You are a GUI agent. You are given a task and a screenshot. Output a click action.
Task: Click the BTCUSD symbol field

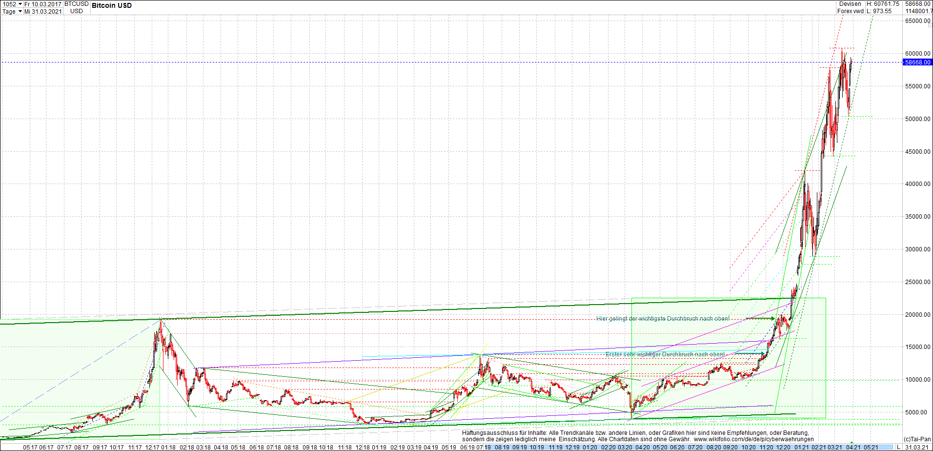tap(77, 4)
